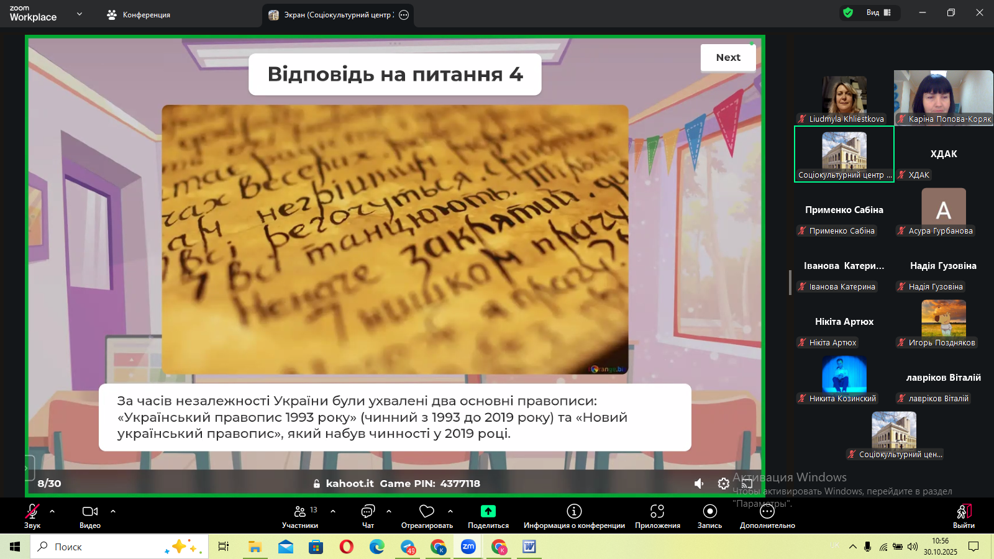Viewport: 994px width, 559px height.
Task: Click the green Share screen icon
Action: coord(488,511)
